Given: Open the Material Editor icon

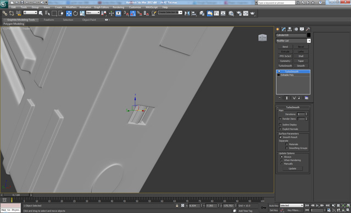Looking at the screenshot, I should click(231, 13).
